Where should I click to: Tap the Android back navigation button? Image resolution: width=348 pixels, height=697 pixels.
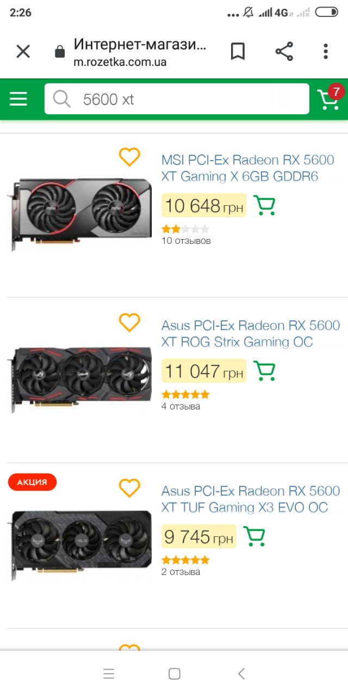[241, 674]
